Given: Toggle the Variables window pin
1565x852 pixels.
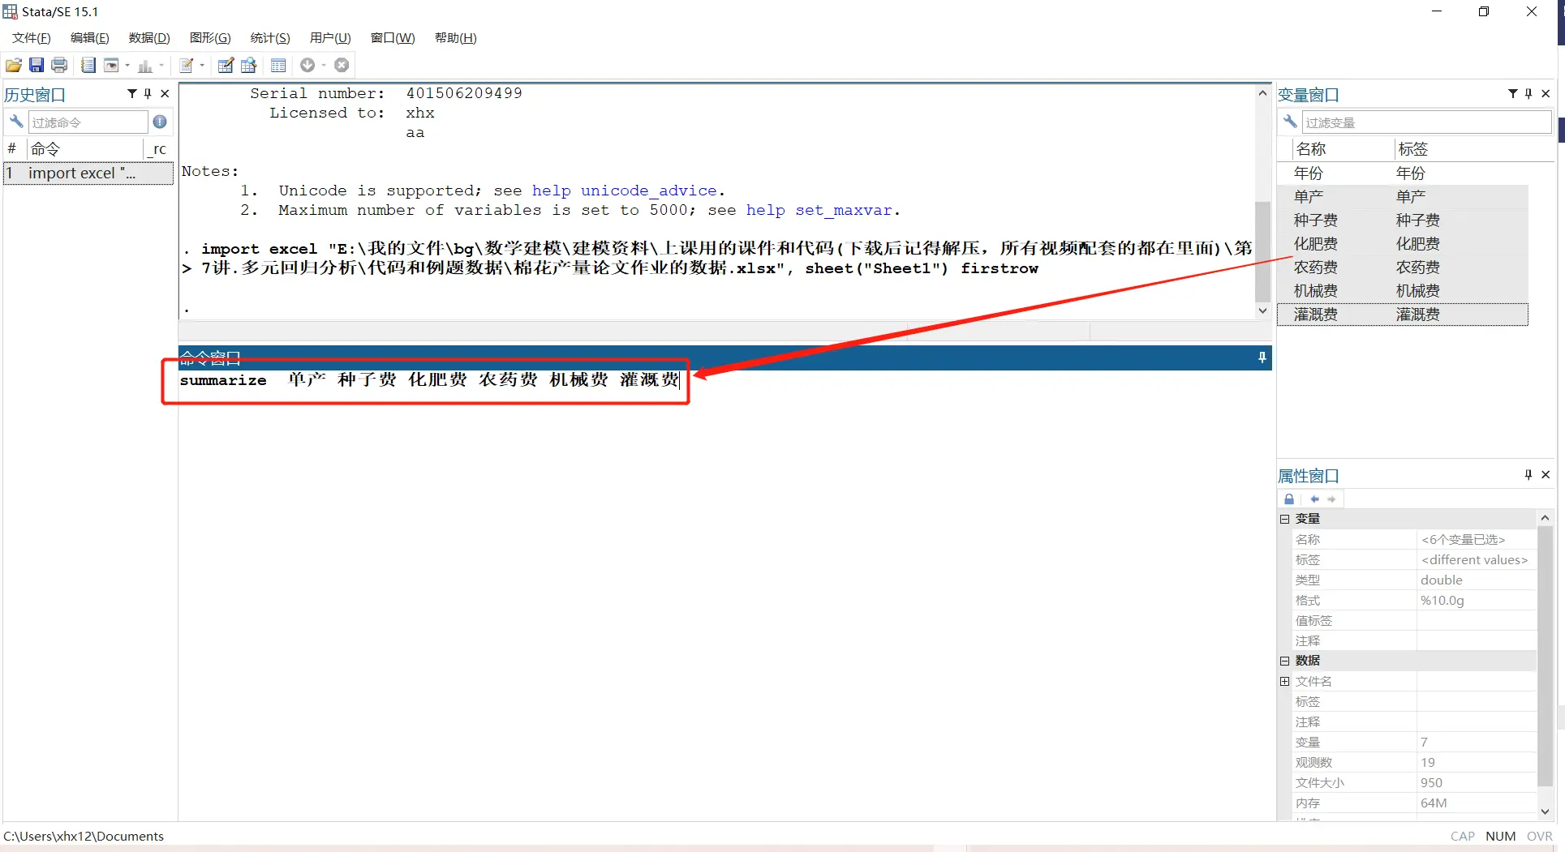Looking at the screenshot, I should [x=1528, y=94].
